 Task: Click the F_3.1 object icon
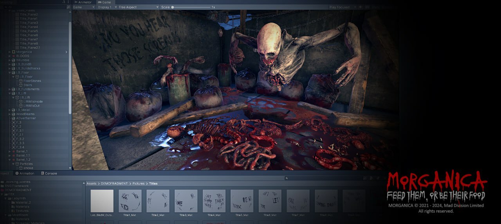coord(14,131)
